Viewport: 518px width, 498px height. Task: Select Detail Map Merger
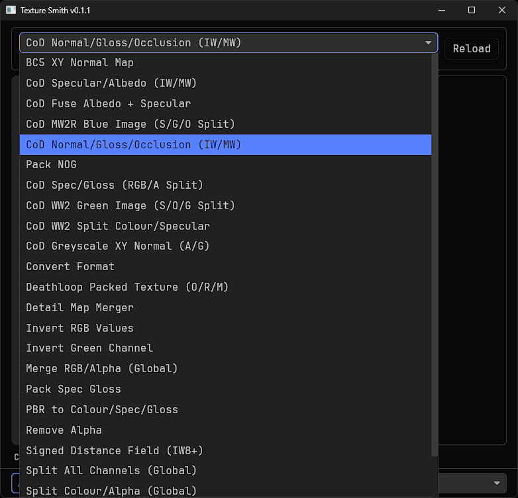point(226,308)
